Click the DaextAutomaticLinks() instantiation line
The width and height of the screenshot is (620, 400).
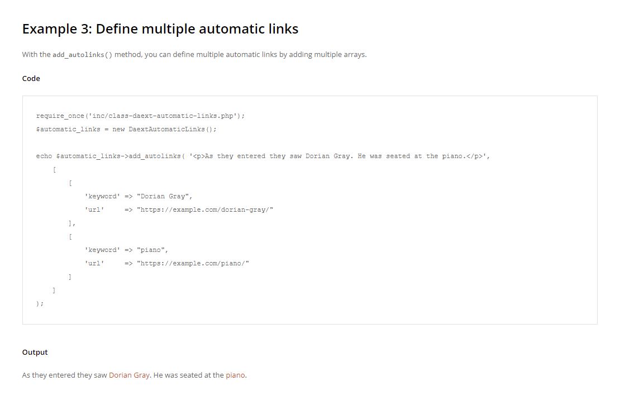(x=126, y=129)
